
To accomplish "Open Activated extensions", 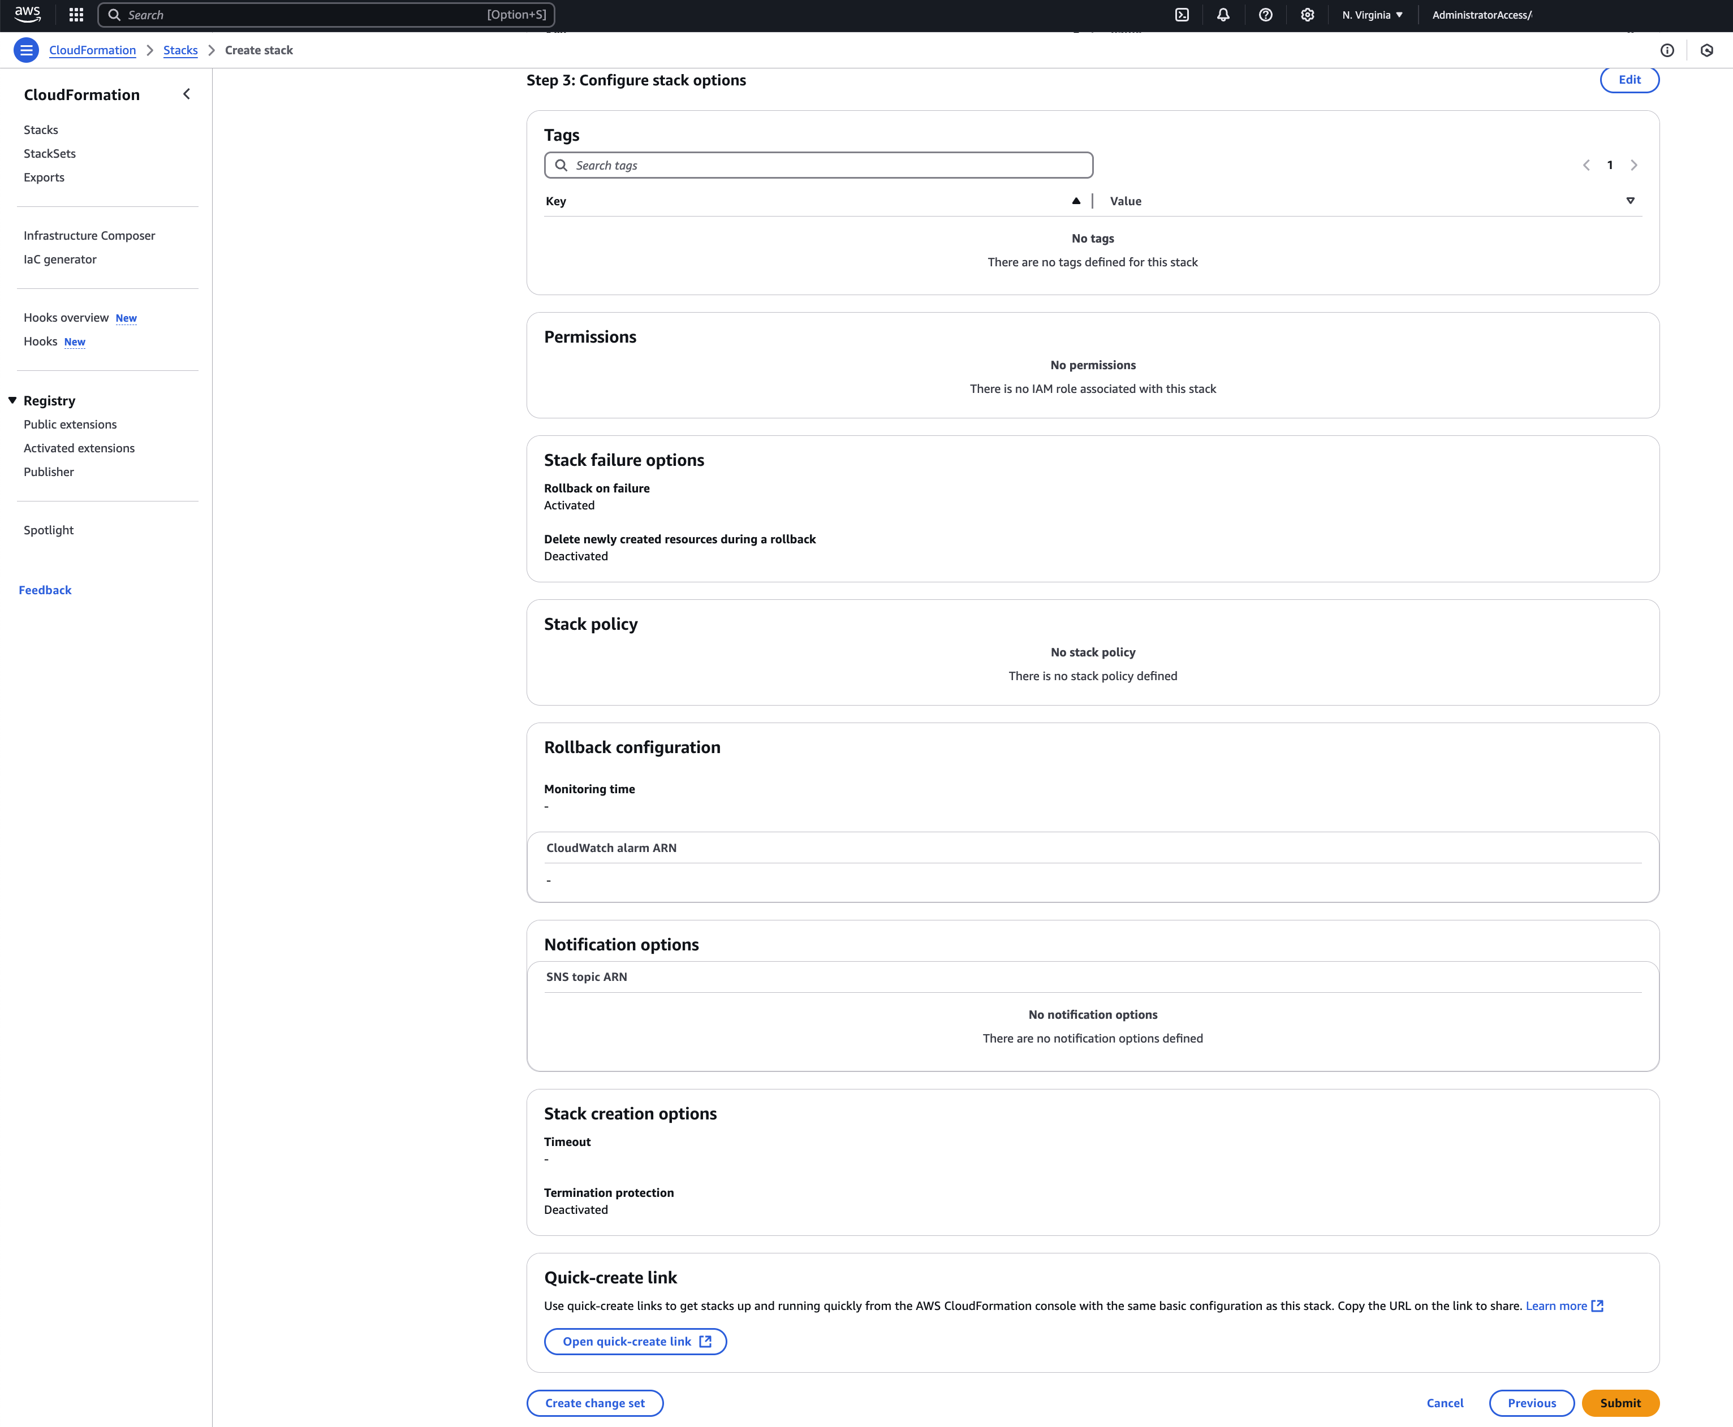I will (x=79, y=448).
